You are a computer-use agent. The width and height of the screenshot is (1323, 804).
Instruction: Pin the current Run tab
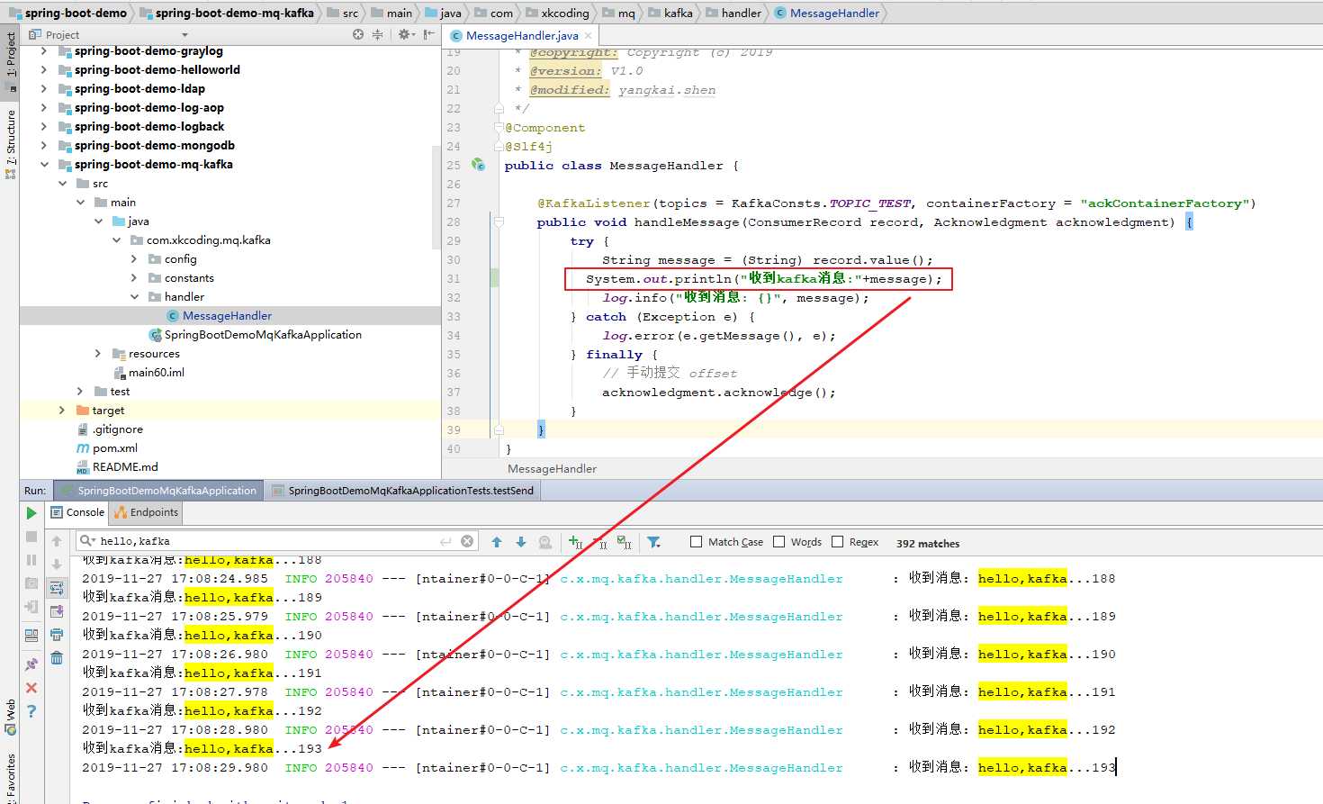coord(31,664)
